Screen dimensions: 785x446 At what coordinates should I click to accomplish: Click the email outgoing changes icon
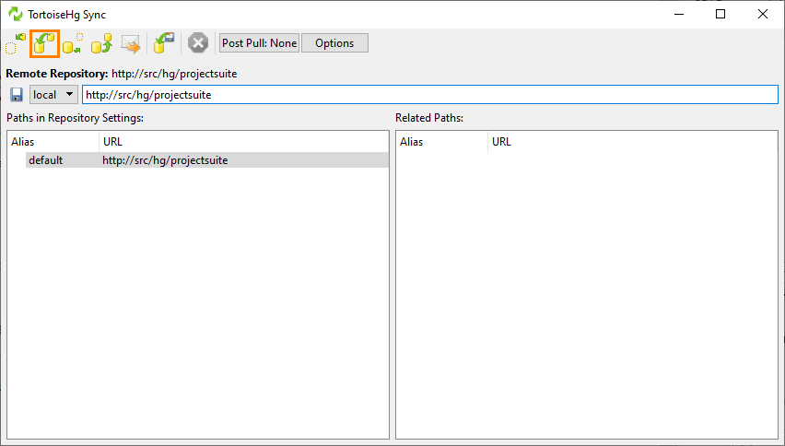coord(130,43)
